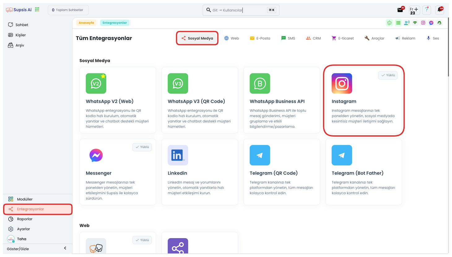Click the Tüm Entegrasyonlar heading

[104, 38]
